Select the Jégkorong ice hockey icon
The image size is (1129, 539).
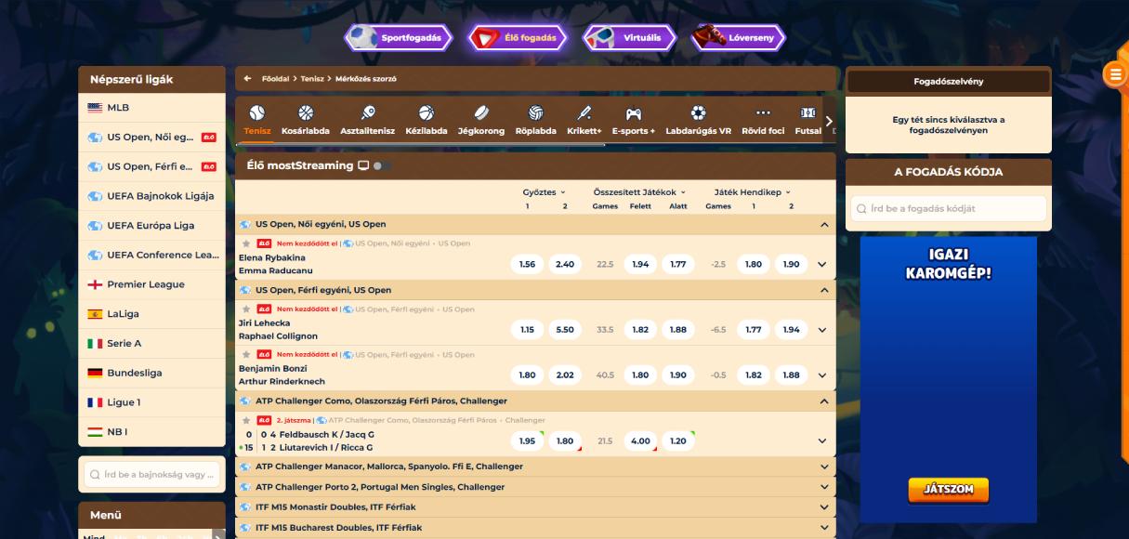[x=480, y=112]
